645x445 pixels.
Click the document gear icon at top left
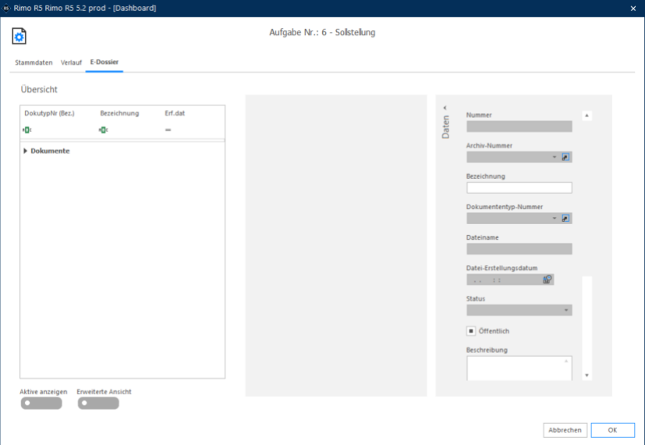(x=19, y=36)
